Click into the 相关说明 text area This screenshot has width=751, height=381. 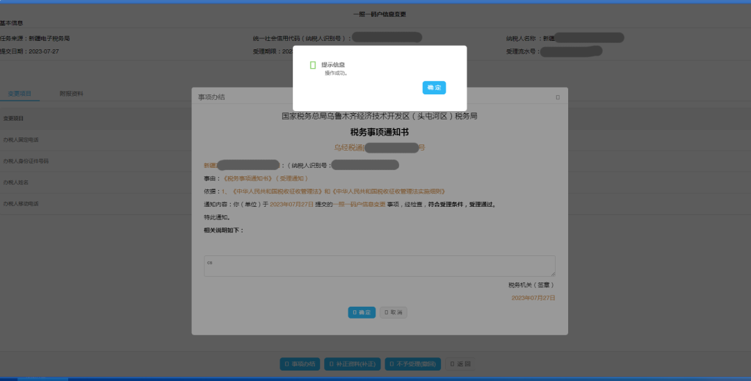tap(379, 266)
